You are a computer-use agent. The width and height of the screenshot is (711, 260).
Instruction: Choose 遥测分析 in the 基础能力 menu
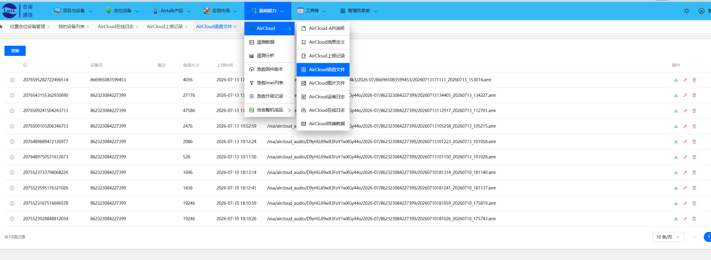269,56
